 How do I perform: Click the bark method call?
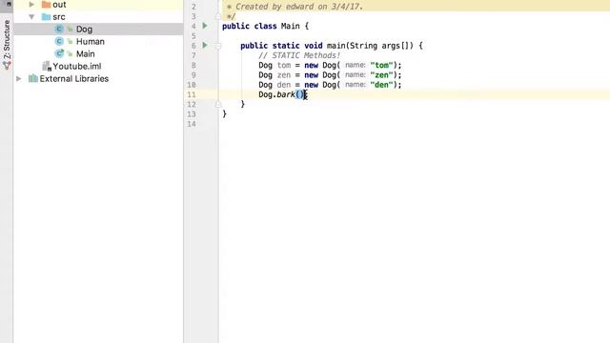click(286, 94)
